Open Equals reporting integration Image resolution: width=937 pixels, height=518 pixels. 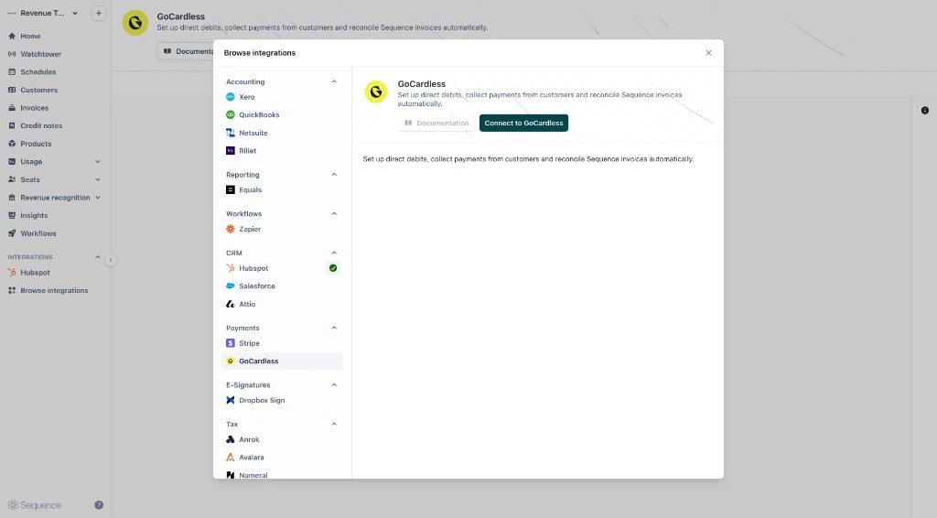282,190
